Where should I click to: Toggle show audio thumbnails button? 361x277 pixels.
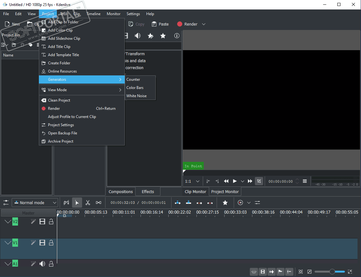[x=271, y=272]
